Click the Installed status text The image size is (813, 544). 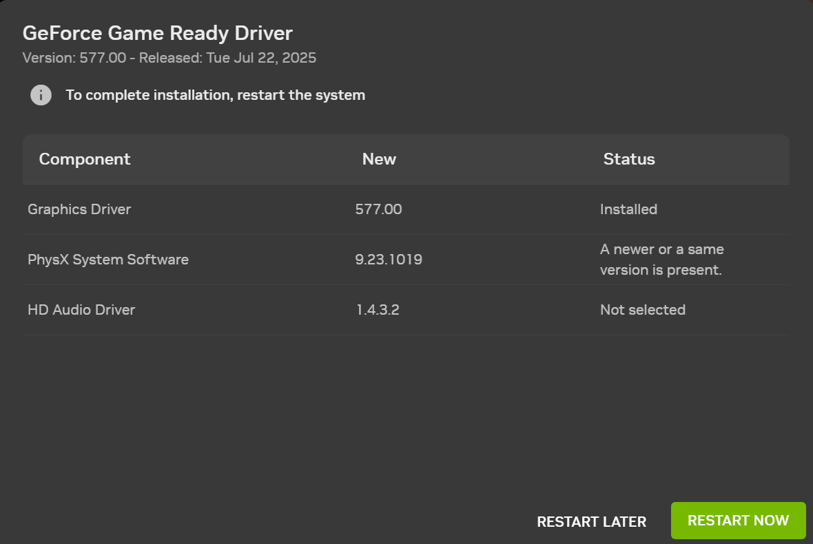coord(628,209)
